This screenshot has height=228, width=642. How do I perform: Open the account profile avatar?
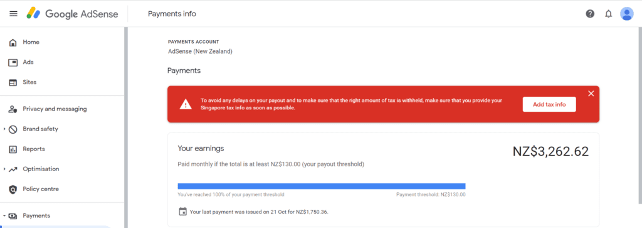click(x=627, y=14)
